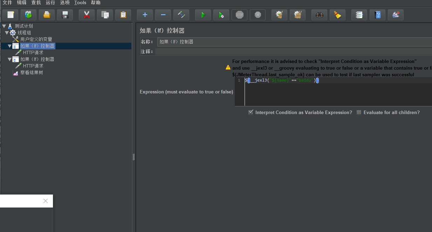432x232 pixels.
Task: Click into the 注释 comment field
Action: (294, 51)
